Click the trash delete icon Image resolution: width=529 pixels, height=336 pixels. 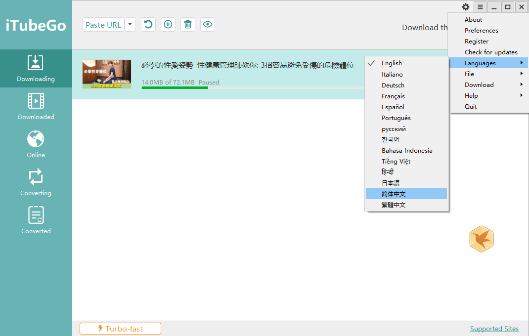tap(188, 25)
